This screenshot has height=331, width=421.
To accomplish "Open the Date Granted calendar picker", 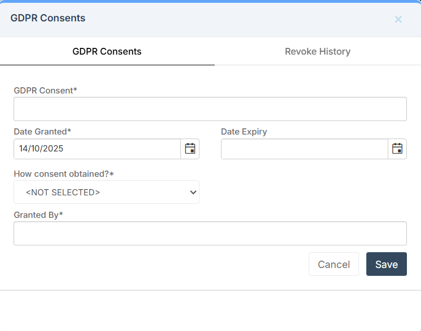I will click(x=190, y=149).
